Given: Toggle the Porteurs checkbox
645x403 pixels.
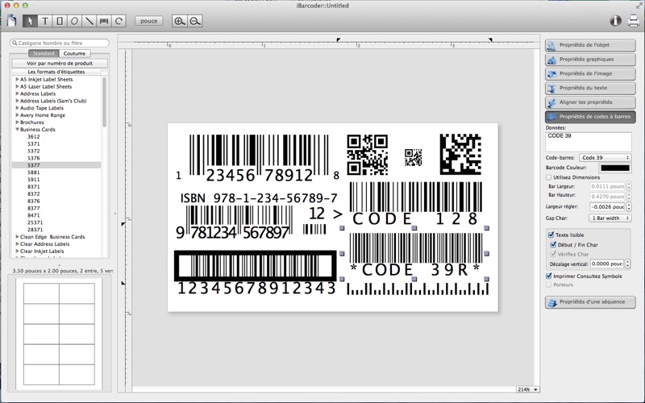Looking at the screenshot, I should pyautogui.click(x=548, y=285).
